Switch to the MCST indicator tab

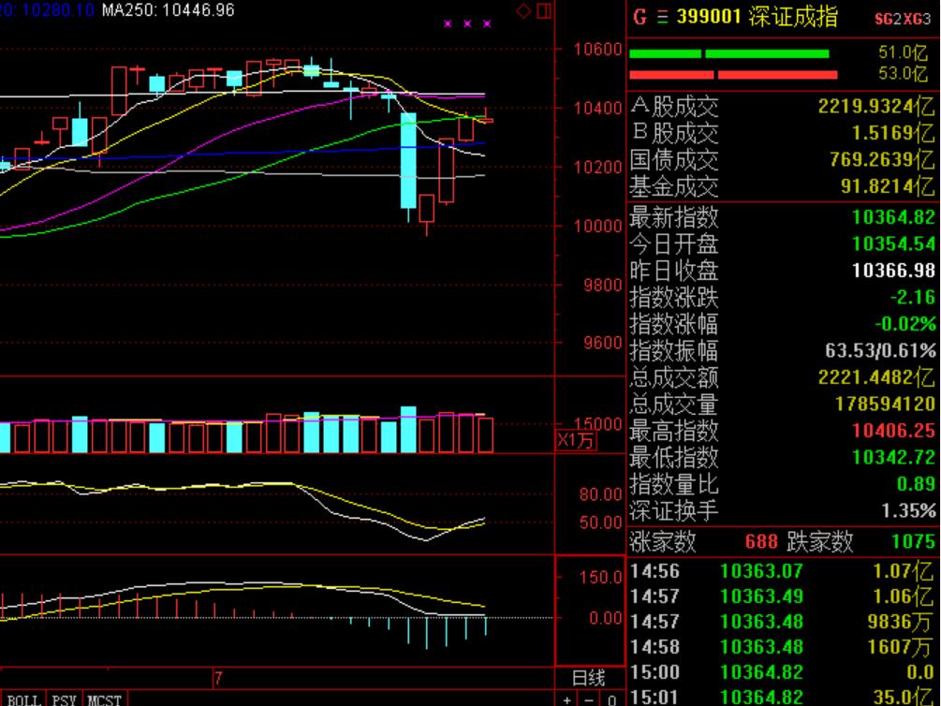click(104, 700)
